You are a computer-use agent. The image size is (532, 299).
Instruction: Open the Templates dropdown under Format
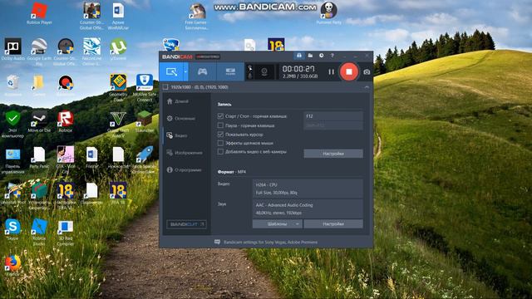[277, 223]
